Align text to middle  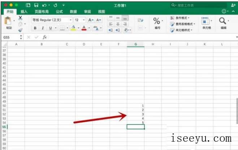pyautogui.click(x=118, y=18)
